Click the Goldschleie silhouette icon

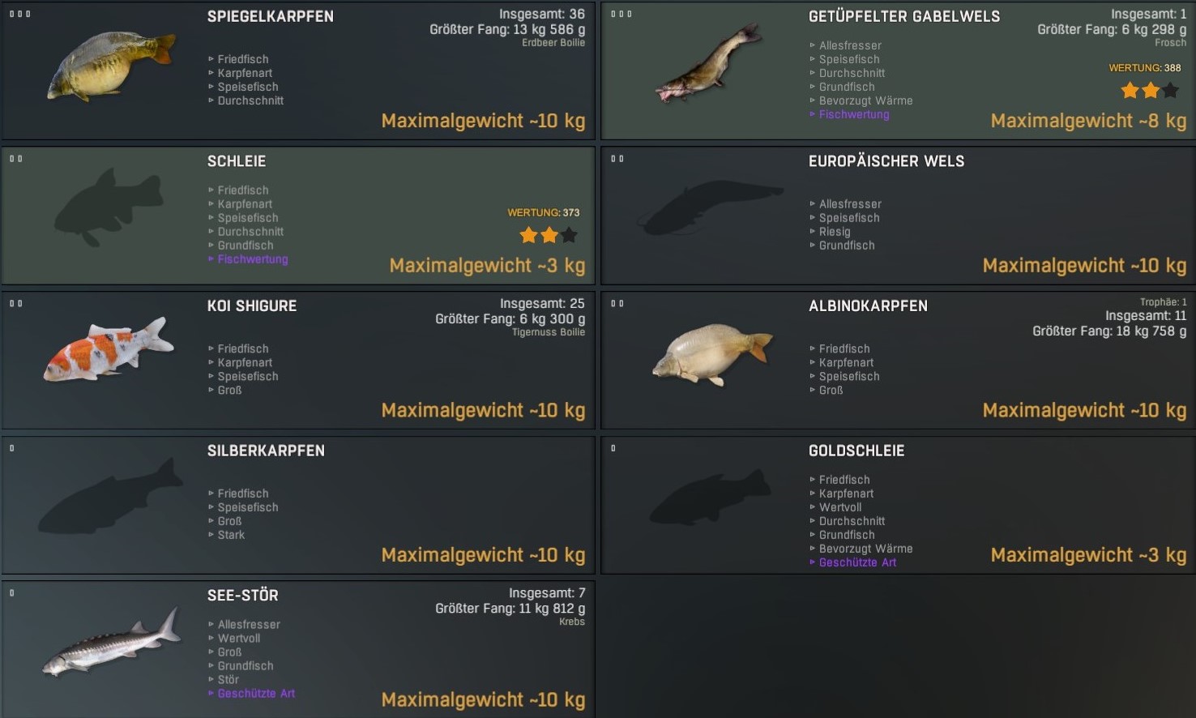710,497
